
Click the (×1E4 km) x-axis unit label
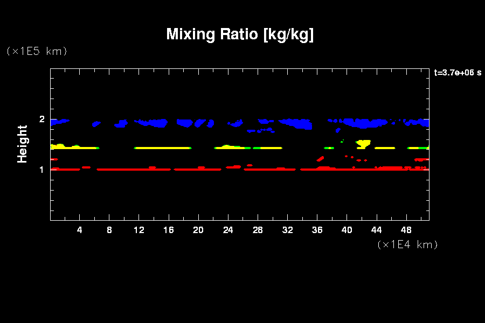[x=407, y=244]
